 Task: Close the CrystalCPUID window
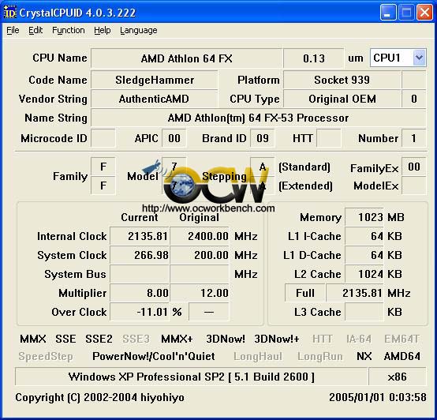[424, 13]
